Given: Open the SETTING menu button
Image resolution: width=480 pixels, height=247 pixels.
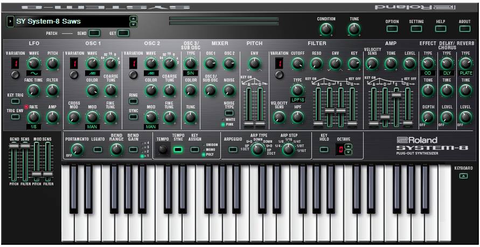Looking at the screenshot, I should (416, 28).
